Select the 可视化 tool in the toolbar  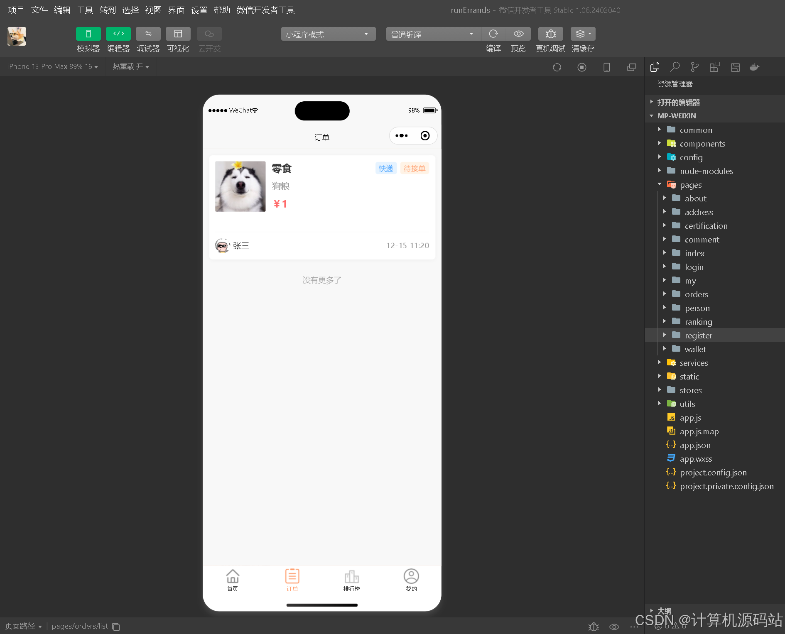pyautogui.click(x=178, y=39)
